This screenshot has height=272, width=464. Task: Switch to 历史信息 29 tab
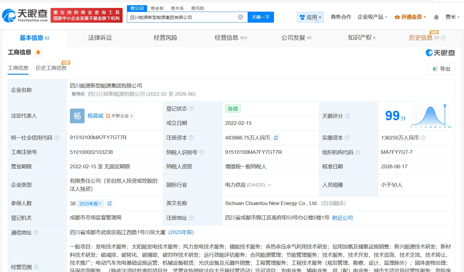click(424, 38)
